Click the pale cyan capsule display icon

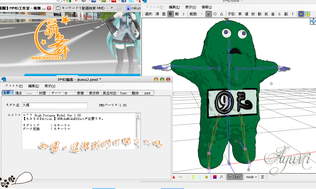(x=200, y=177)
